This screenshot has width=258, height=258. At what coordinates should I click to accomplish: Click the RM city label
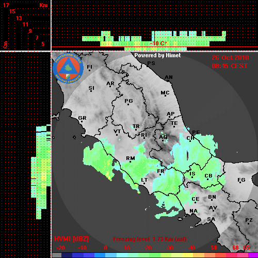(131, 158)
